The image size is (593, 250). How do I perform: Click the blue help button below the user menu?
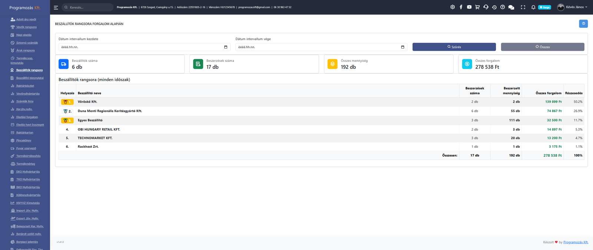pyautogui.click(x=583, y=24)
